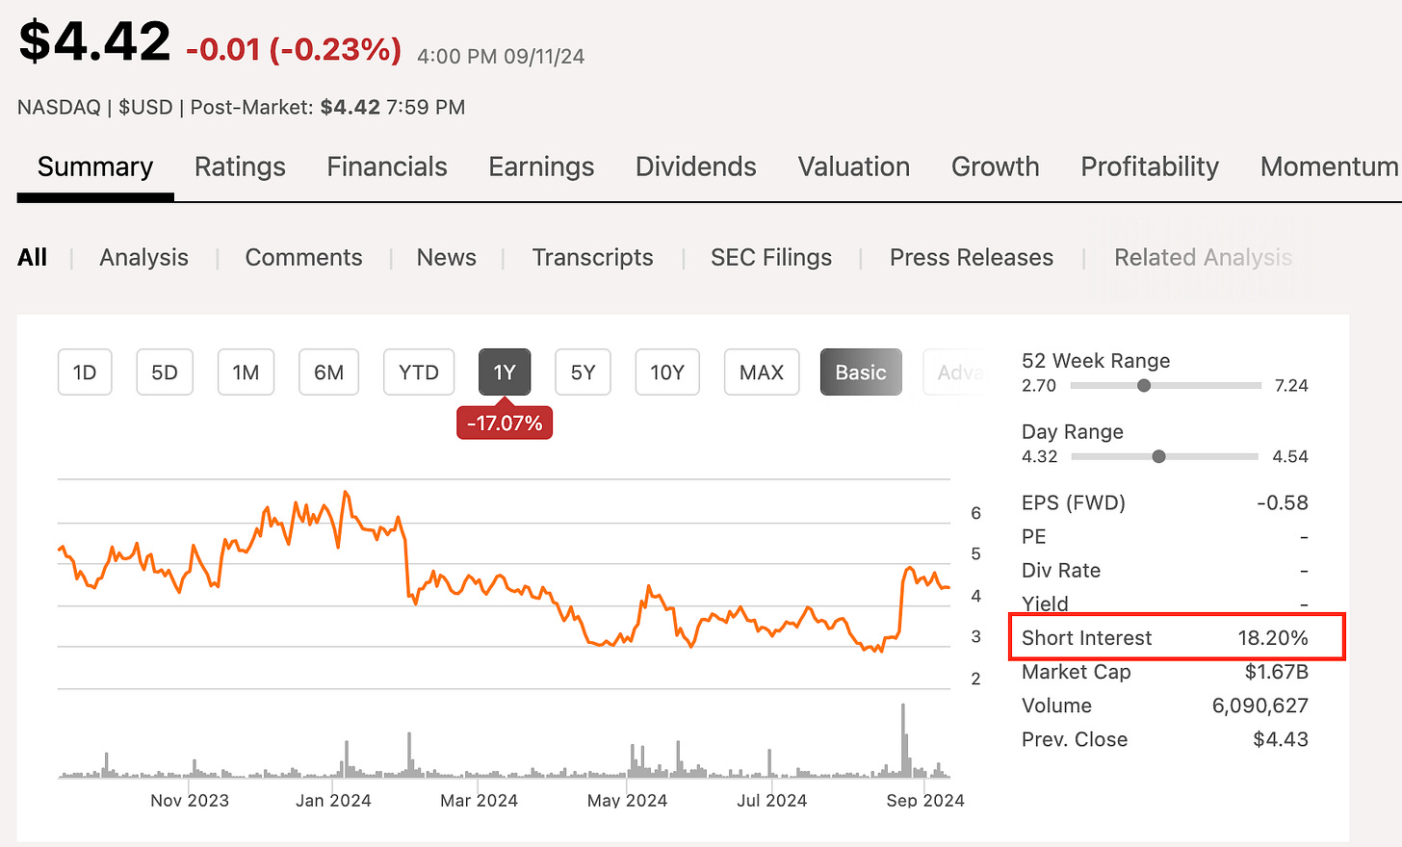Show MAX chart history
1402x847 pixels.
click(762, 372)
